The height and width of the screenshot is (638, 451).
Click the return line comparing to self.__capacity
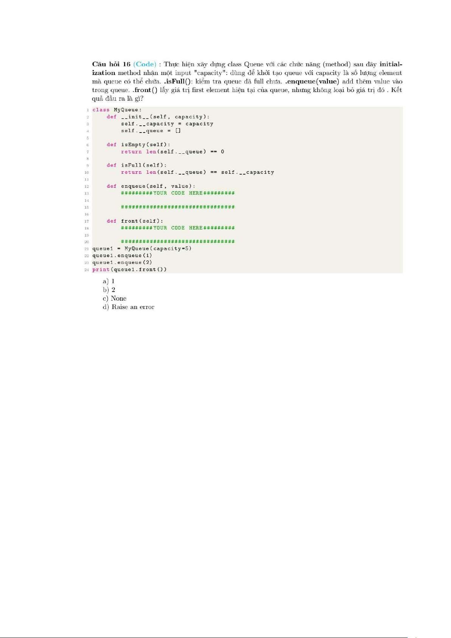pos(198,172)
